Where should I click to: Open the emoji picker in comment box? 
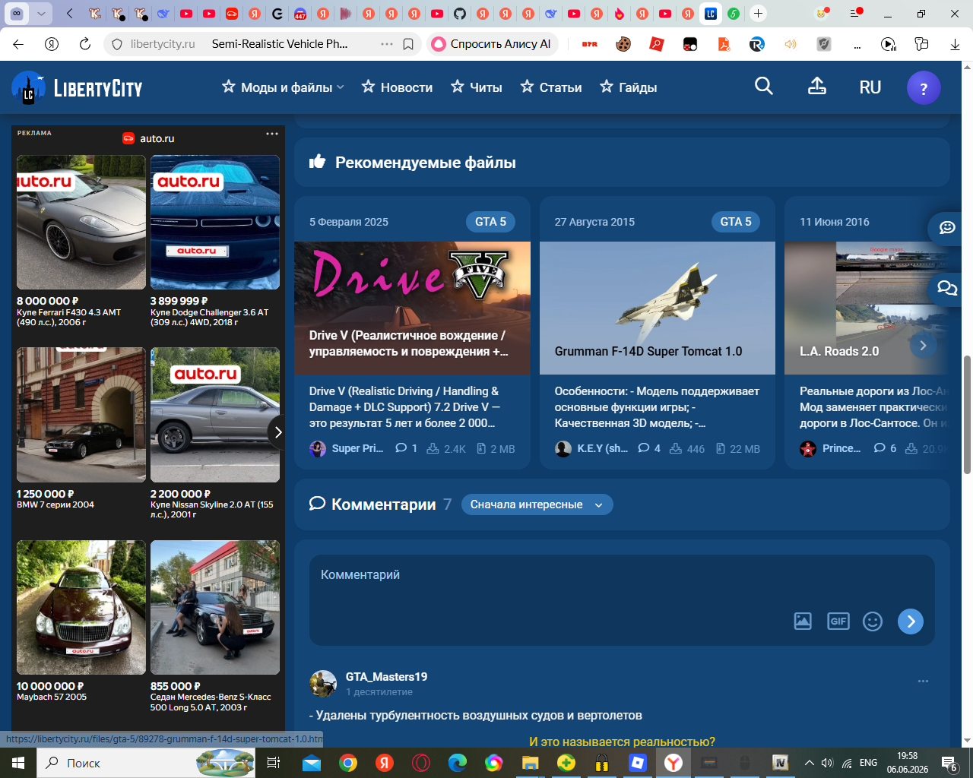point(873,621)
